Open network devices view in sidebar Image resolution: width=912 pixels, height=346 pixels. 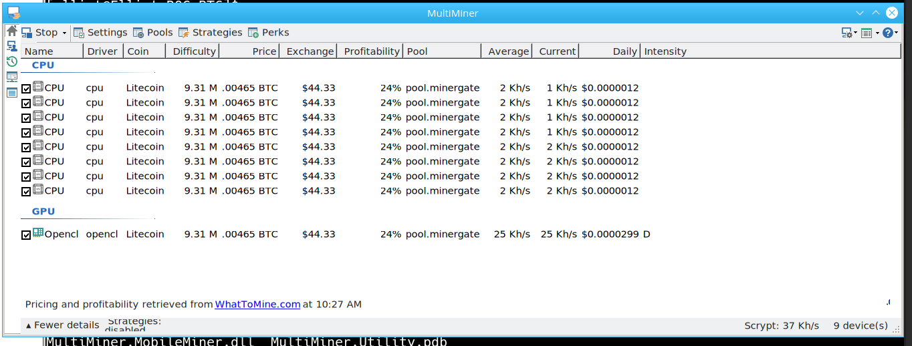pyautogui.click(x=12, y=46)
